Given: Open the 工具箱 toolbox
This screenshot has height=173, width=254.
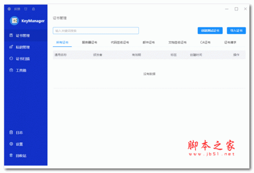Looking at the screenshot, I should click(x=21, y=70).
